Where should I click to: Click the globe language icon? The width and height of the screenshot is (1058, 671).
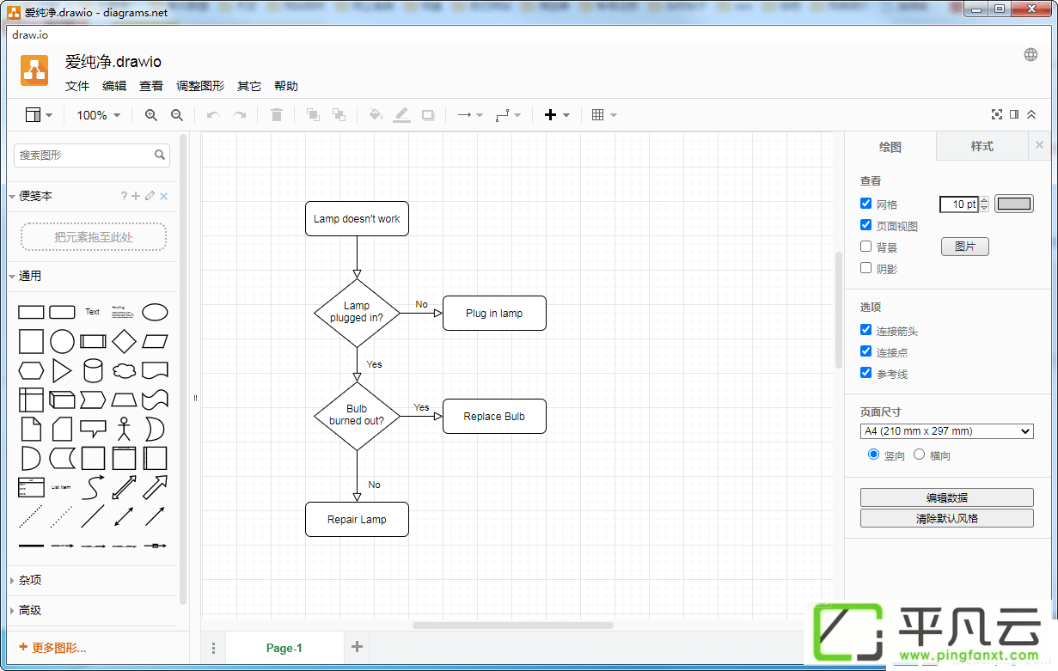(x=1030, y=55)
